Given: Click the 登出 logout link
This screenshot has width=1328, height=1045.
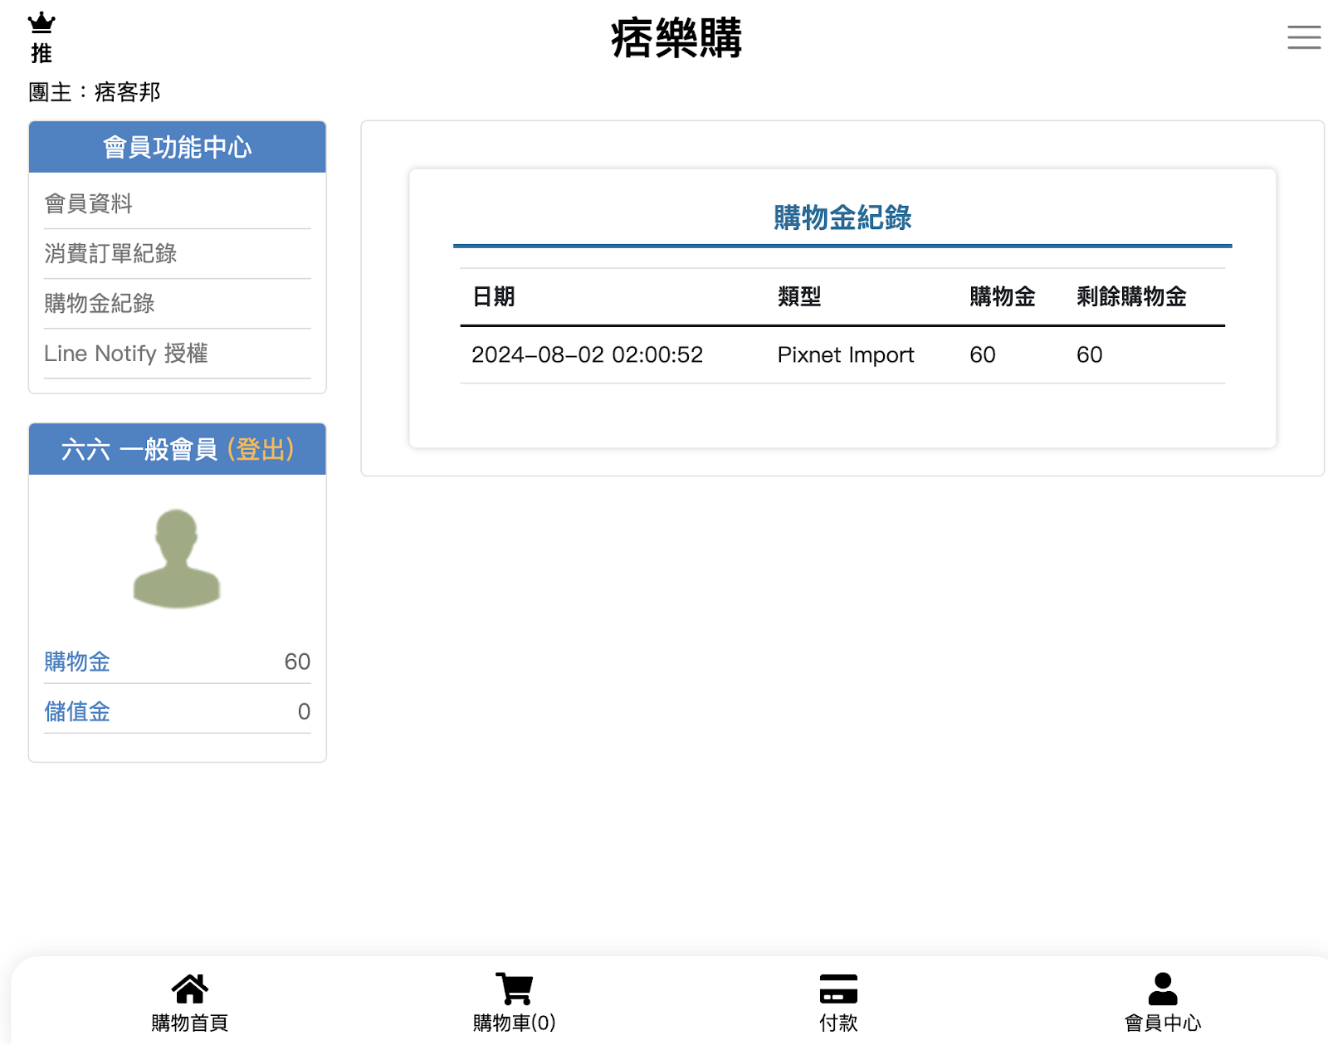Looking at the screenshot, I should 261,449.
